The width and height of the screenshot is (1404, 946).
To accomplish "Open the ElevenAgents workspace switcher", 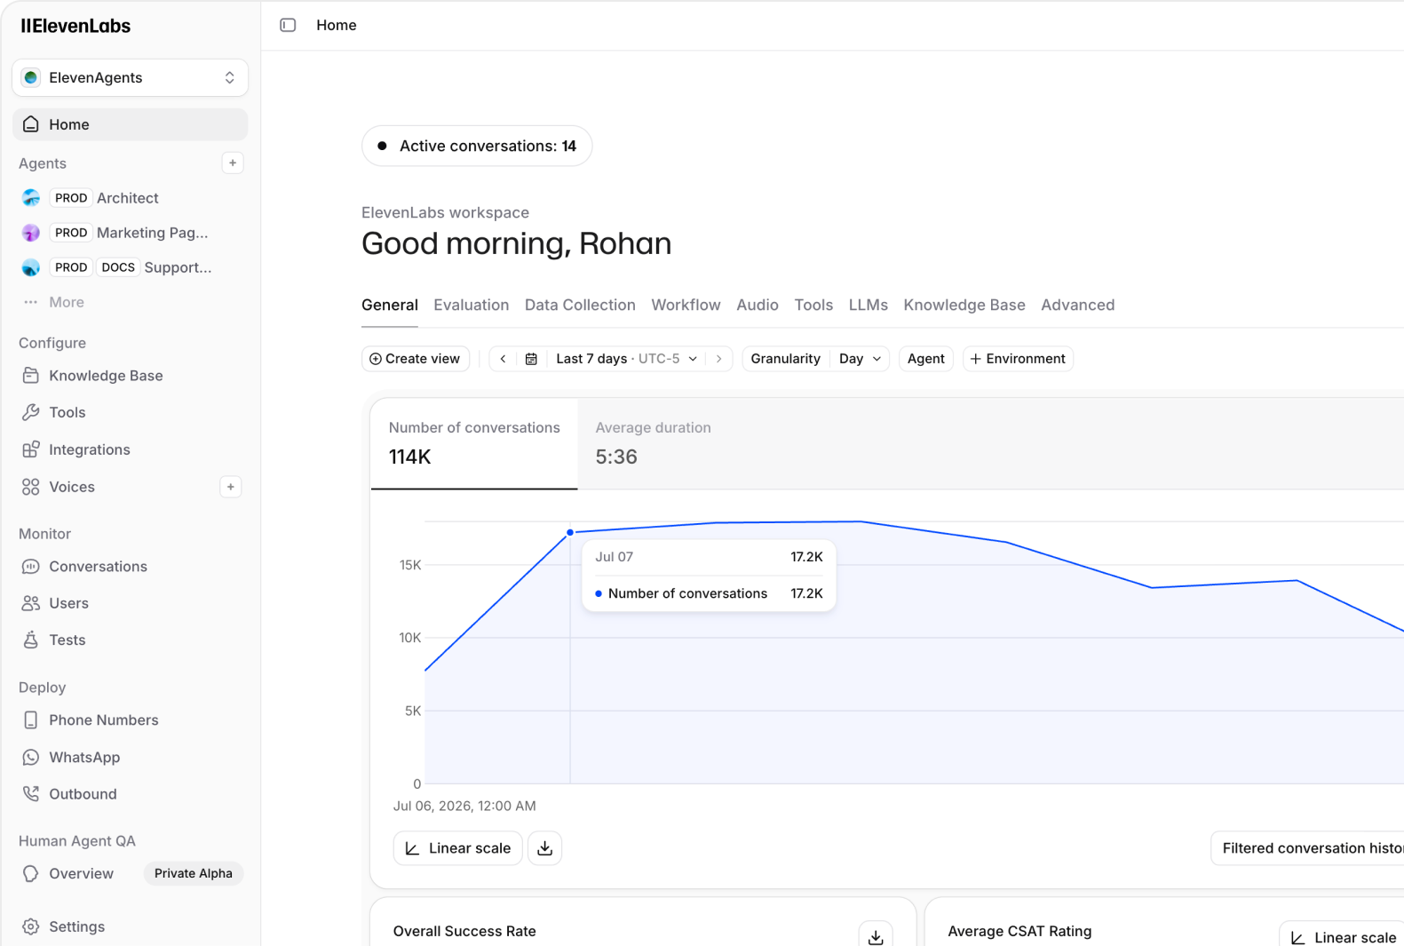I will point(131,77).
